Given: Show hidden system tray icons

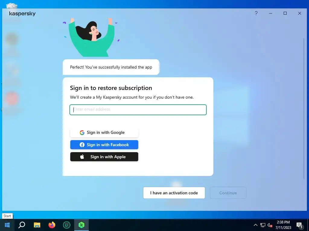Looking at the screenshot, I should [255, 225].
